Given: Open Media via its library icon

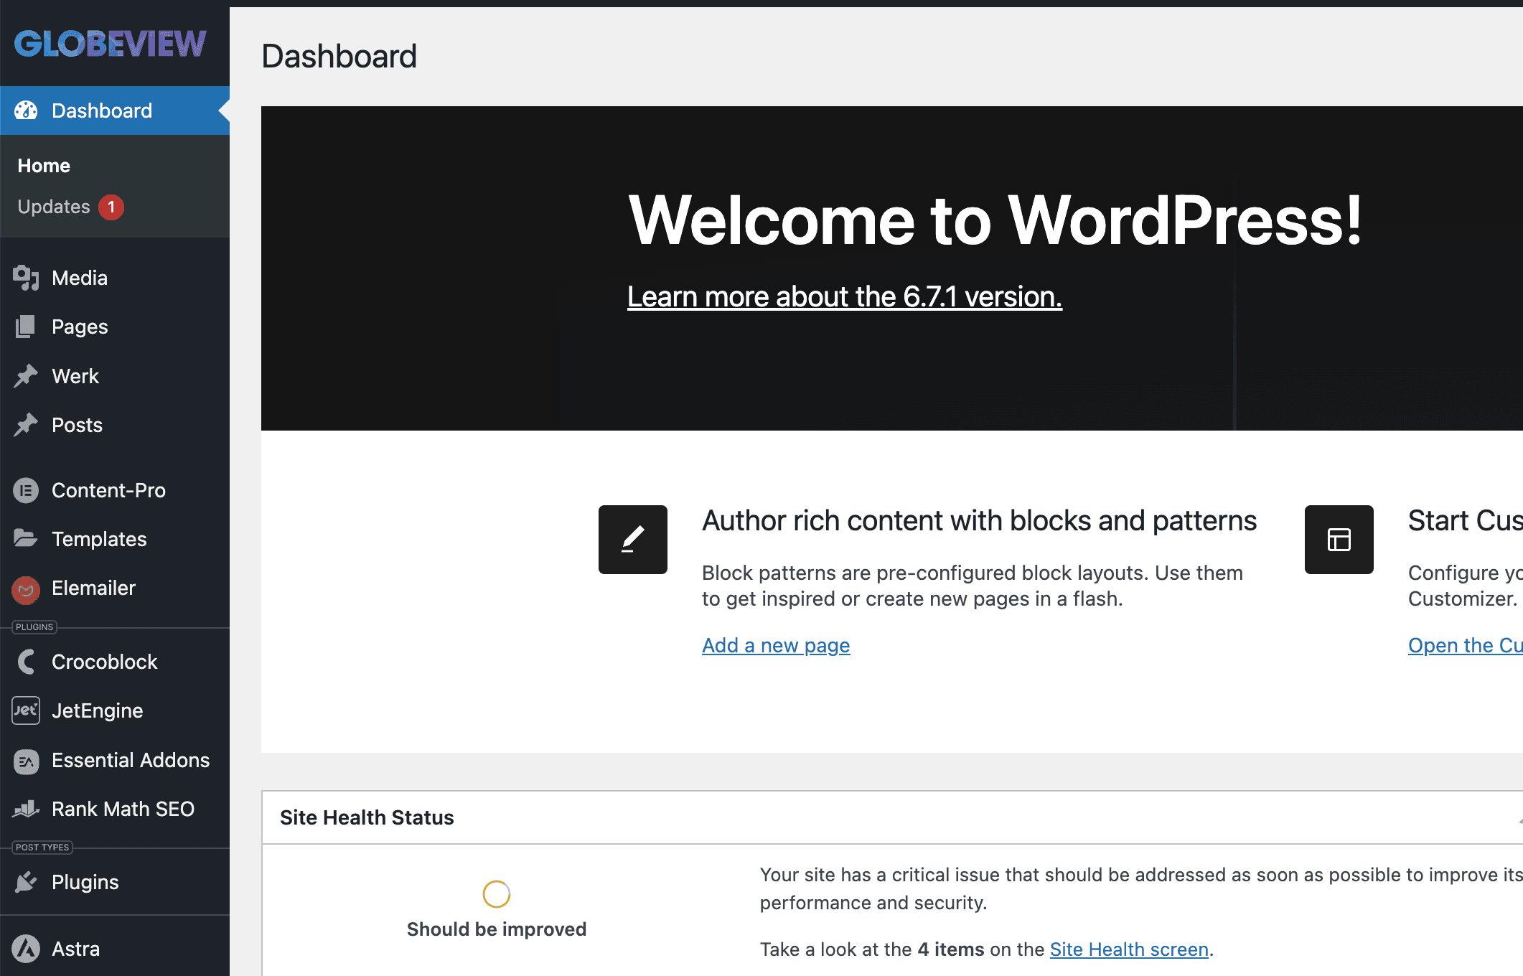Looking at the screenshot, I should 27,278.
